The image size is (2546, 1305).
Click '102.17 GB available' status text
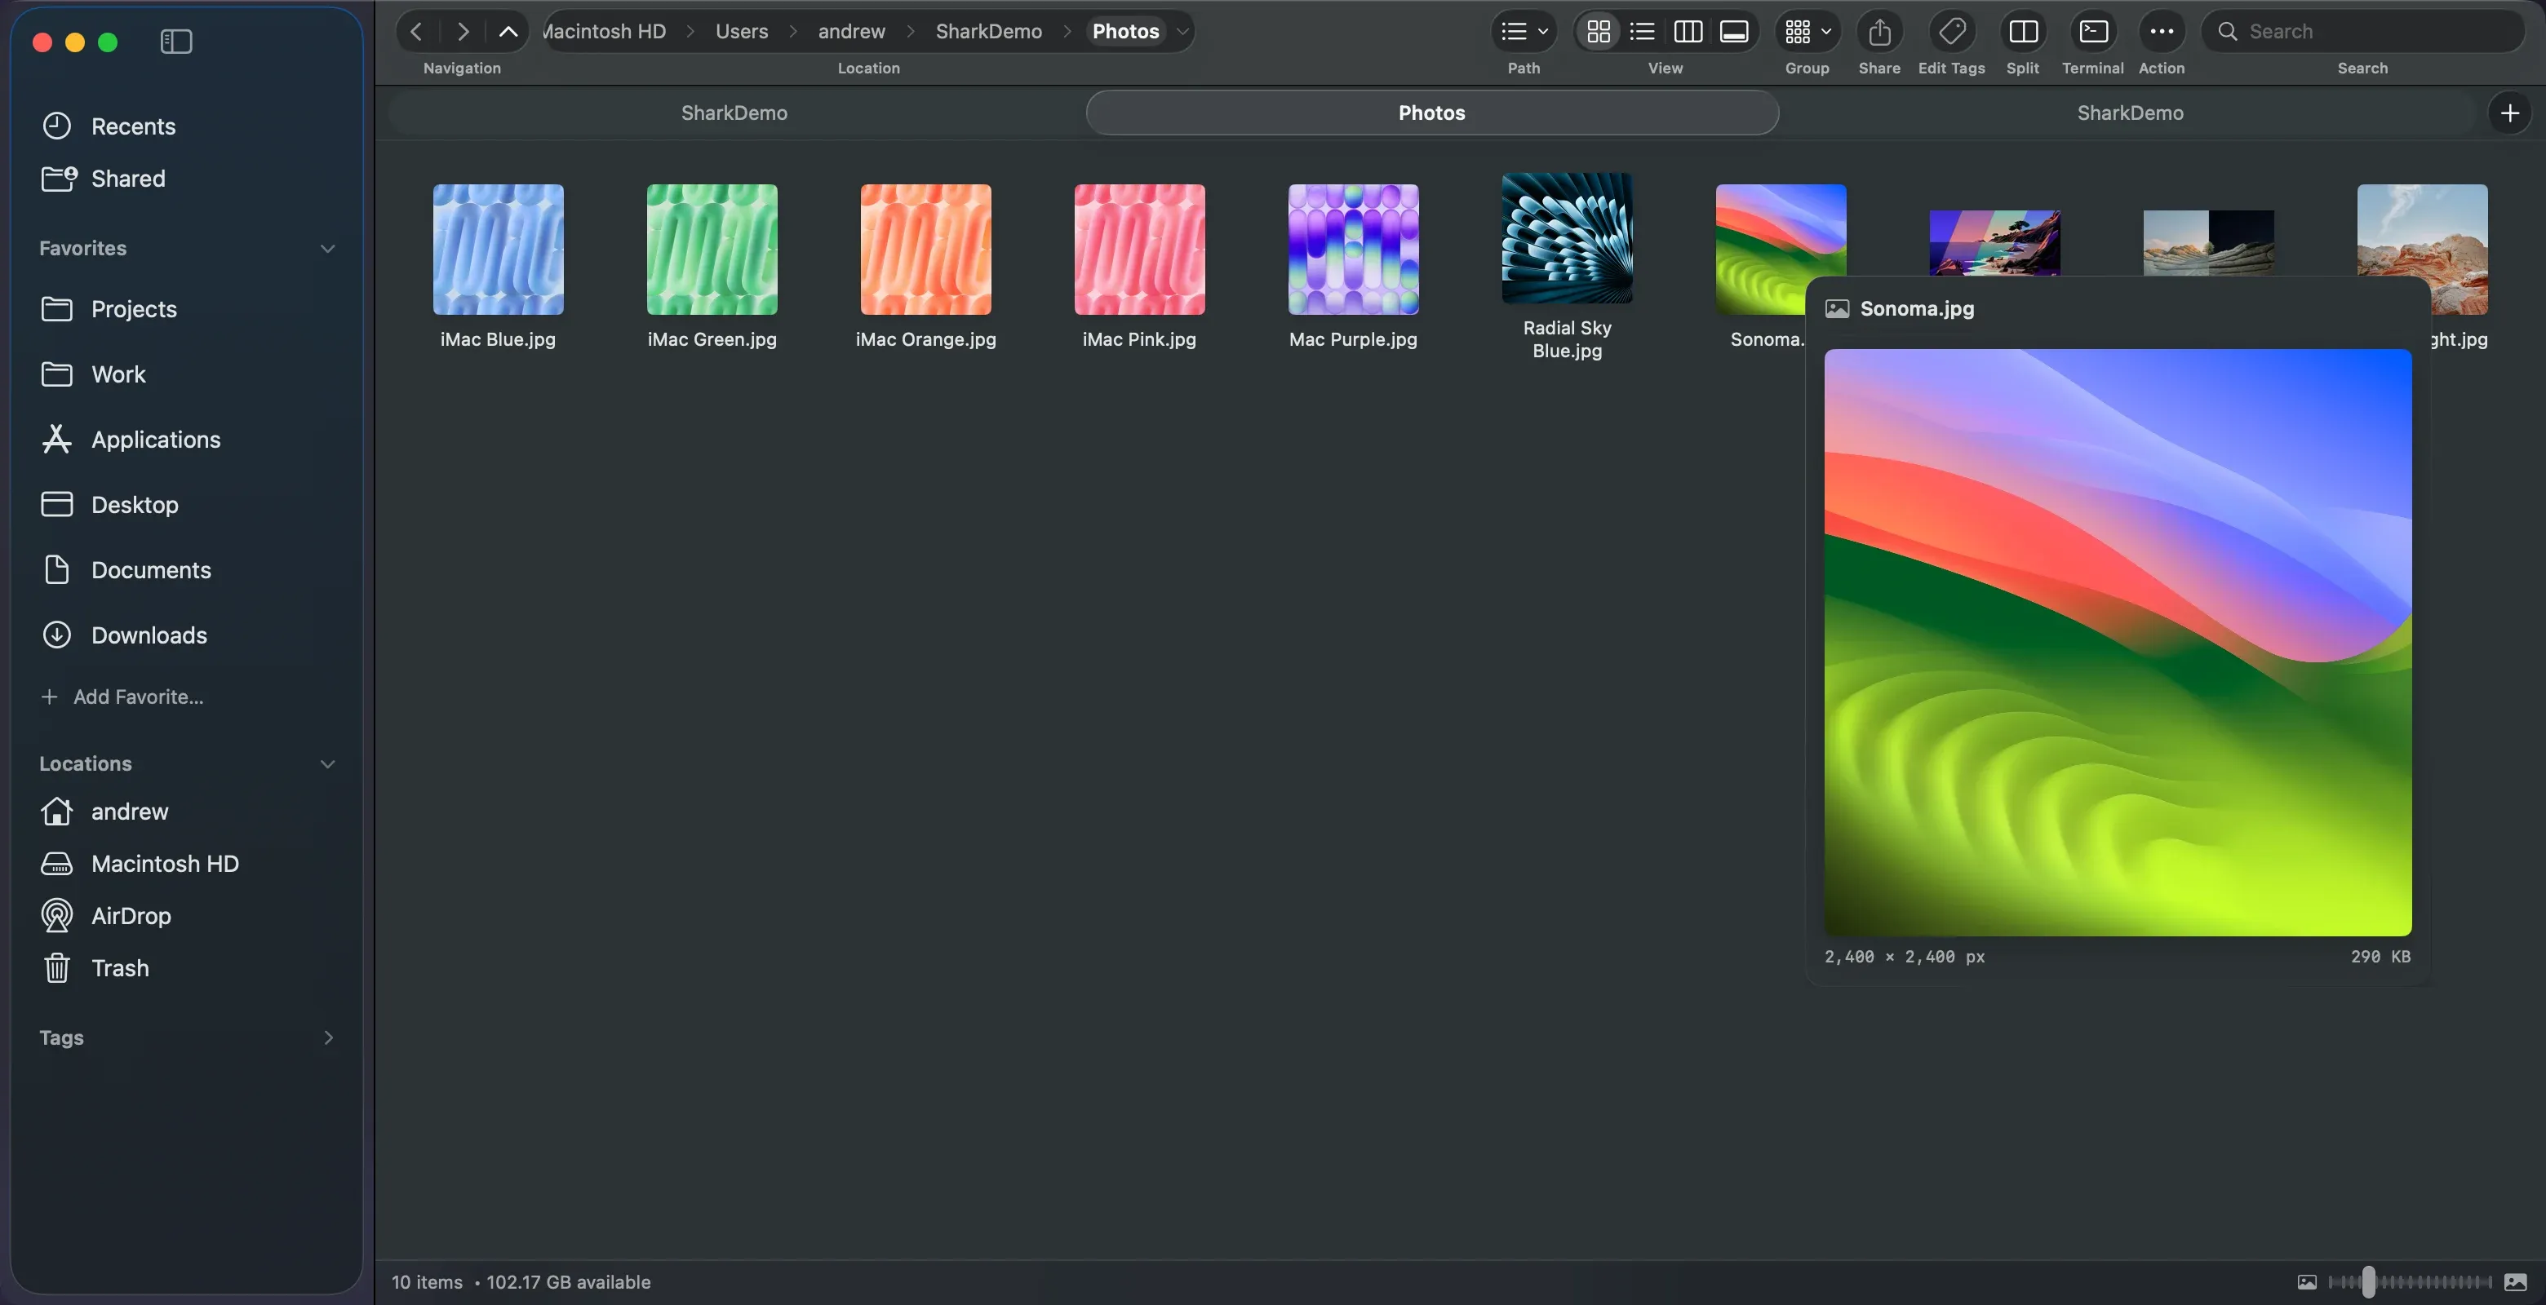pos(568,1282)
